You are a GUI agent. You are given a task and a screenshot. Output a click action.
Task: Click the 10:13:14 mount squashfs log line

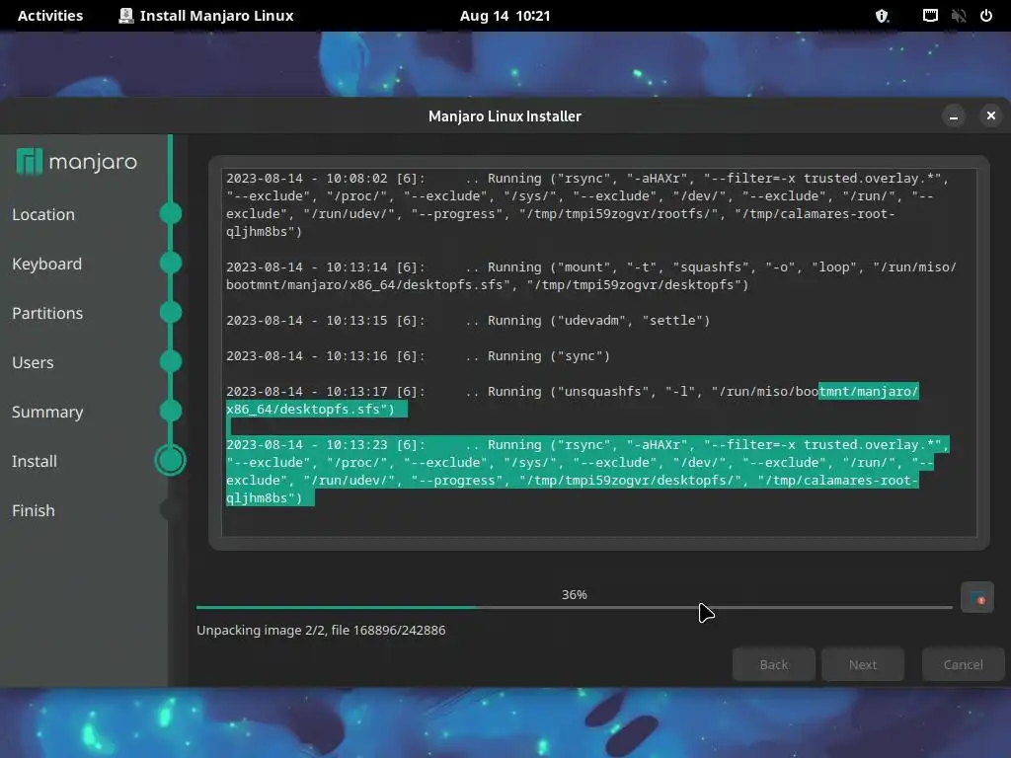coord(591,276)
